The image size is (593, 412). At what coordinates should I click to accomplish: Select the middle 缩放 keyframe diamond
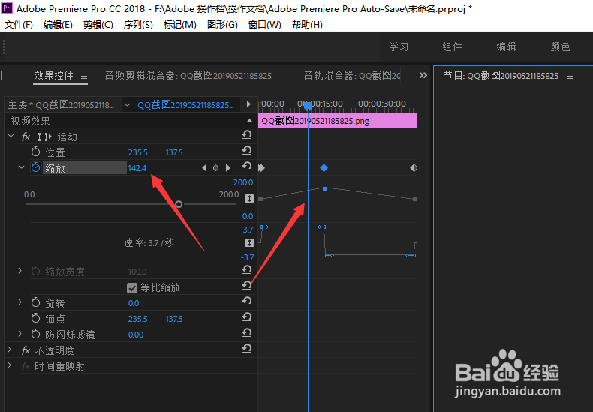324,168
